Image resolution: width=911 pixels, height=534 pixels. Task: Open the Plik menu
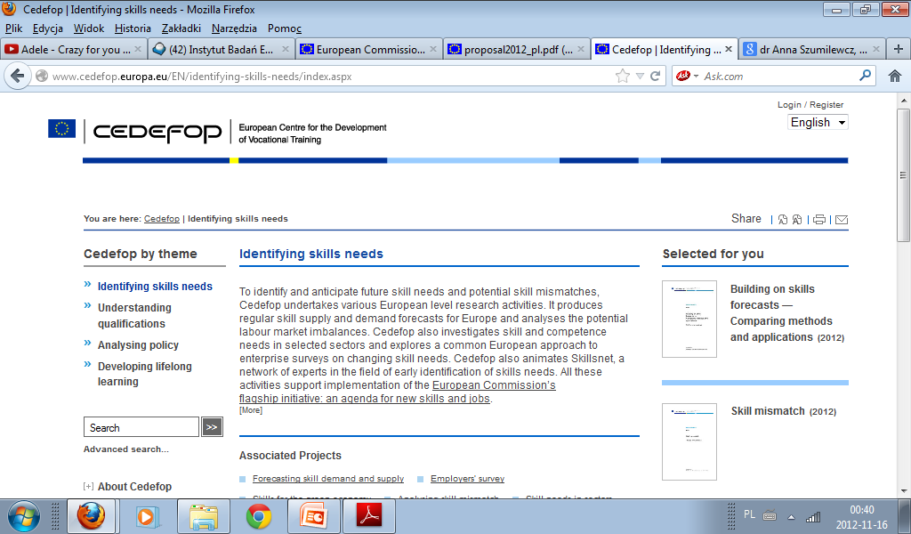[13, 28]
